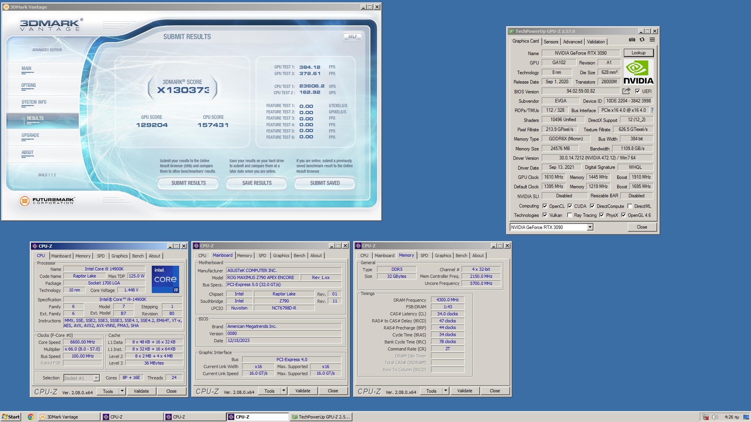
Task: Toggle the UEFI checkbox
Action: point(638,91)
